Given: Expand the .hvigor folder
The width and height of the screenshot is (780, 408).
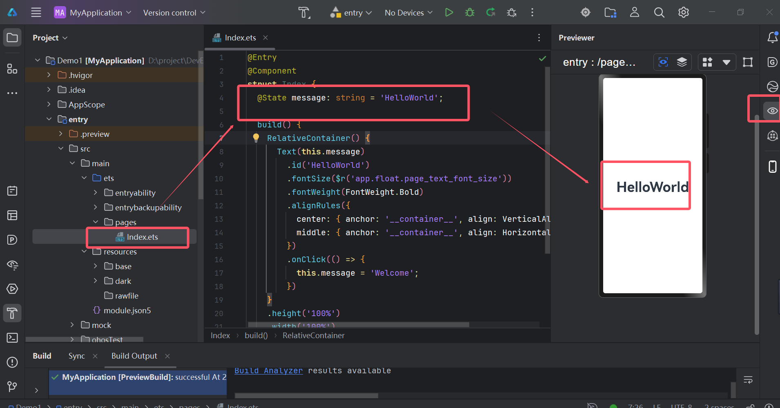Looking at the screenshot, I should 49,75.
